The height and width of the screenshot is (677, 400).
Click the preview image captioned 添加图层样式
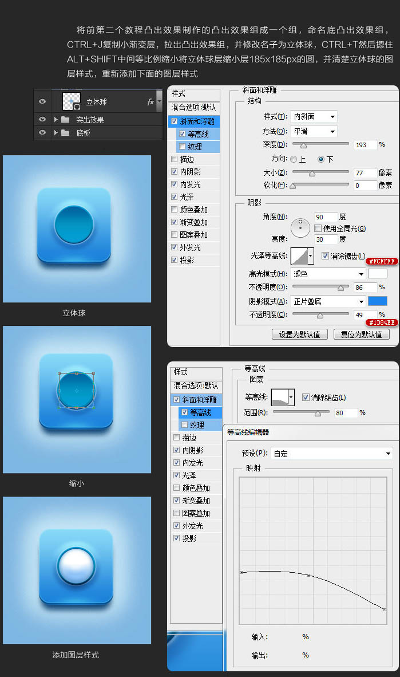click(x=77, y=570)
